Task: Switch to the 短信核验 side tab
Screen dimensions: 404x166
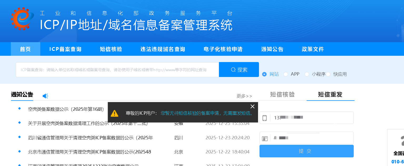Action: point(282,95)
